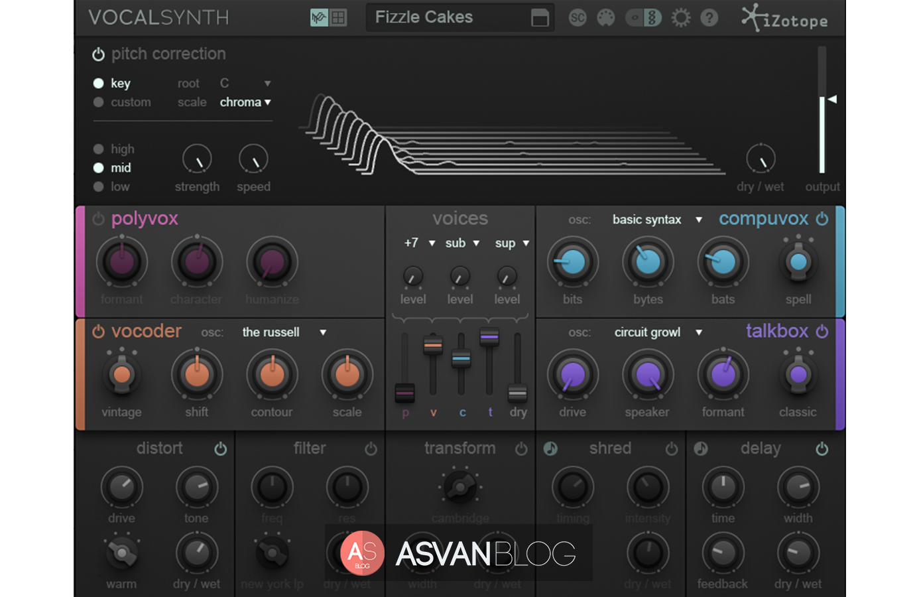The width and height of the screenshot is (919, 597).
Task: Switch to the grid view icon
Action: pos(339,18)
